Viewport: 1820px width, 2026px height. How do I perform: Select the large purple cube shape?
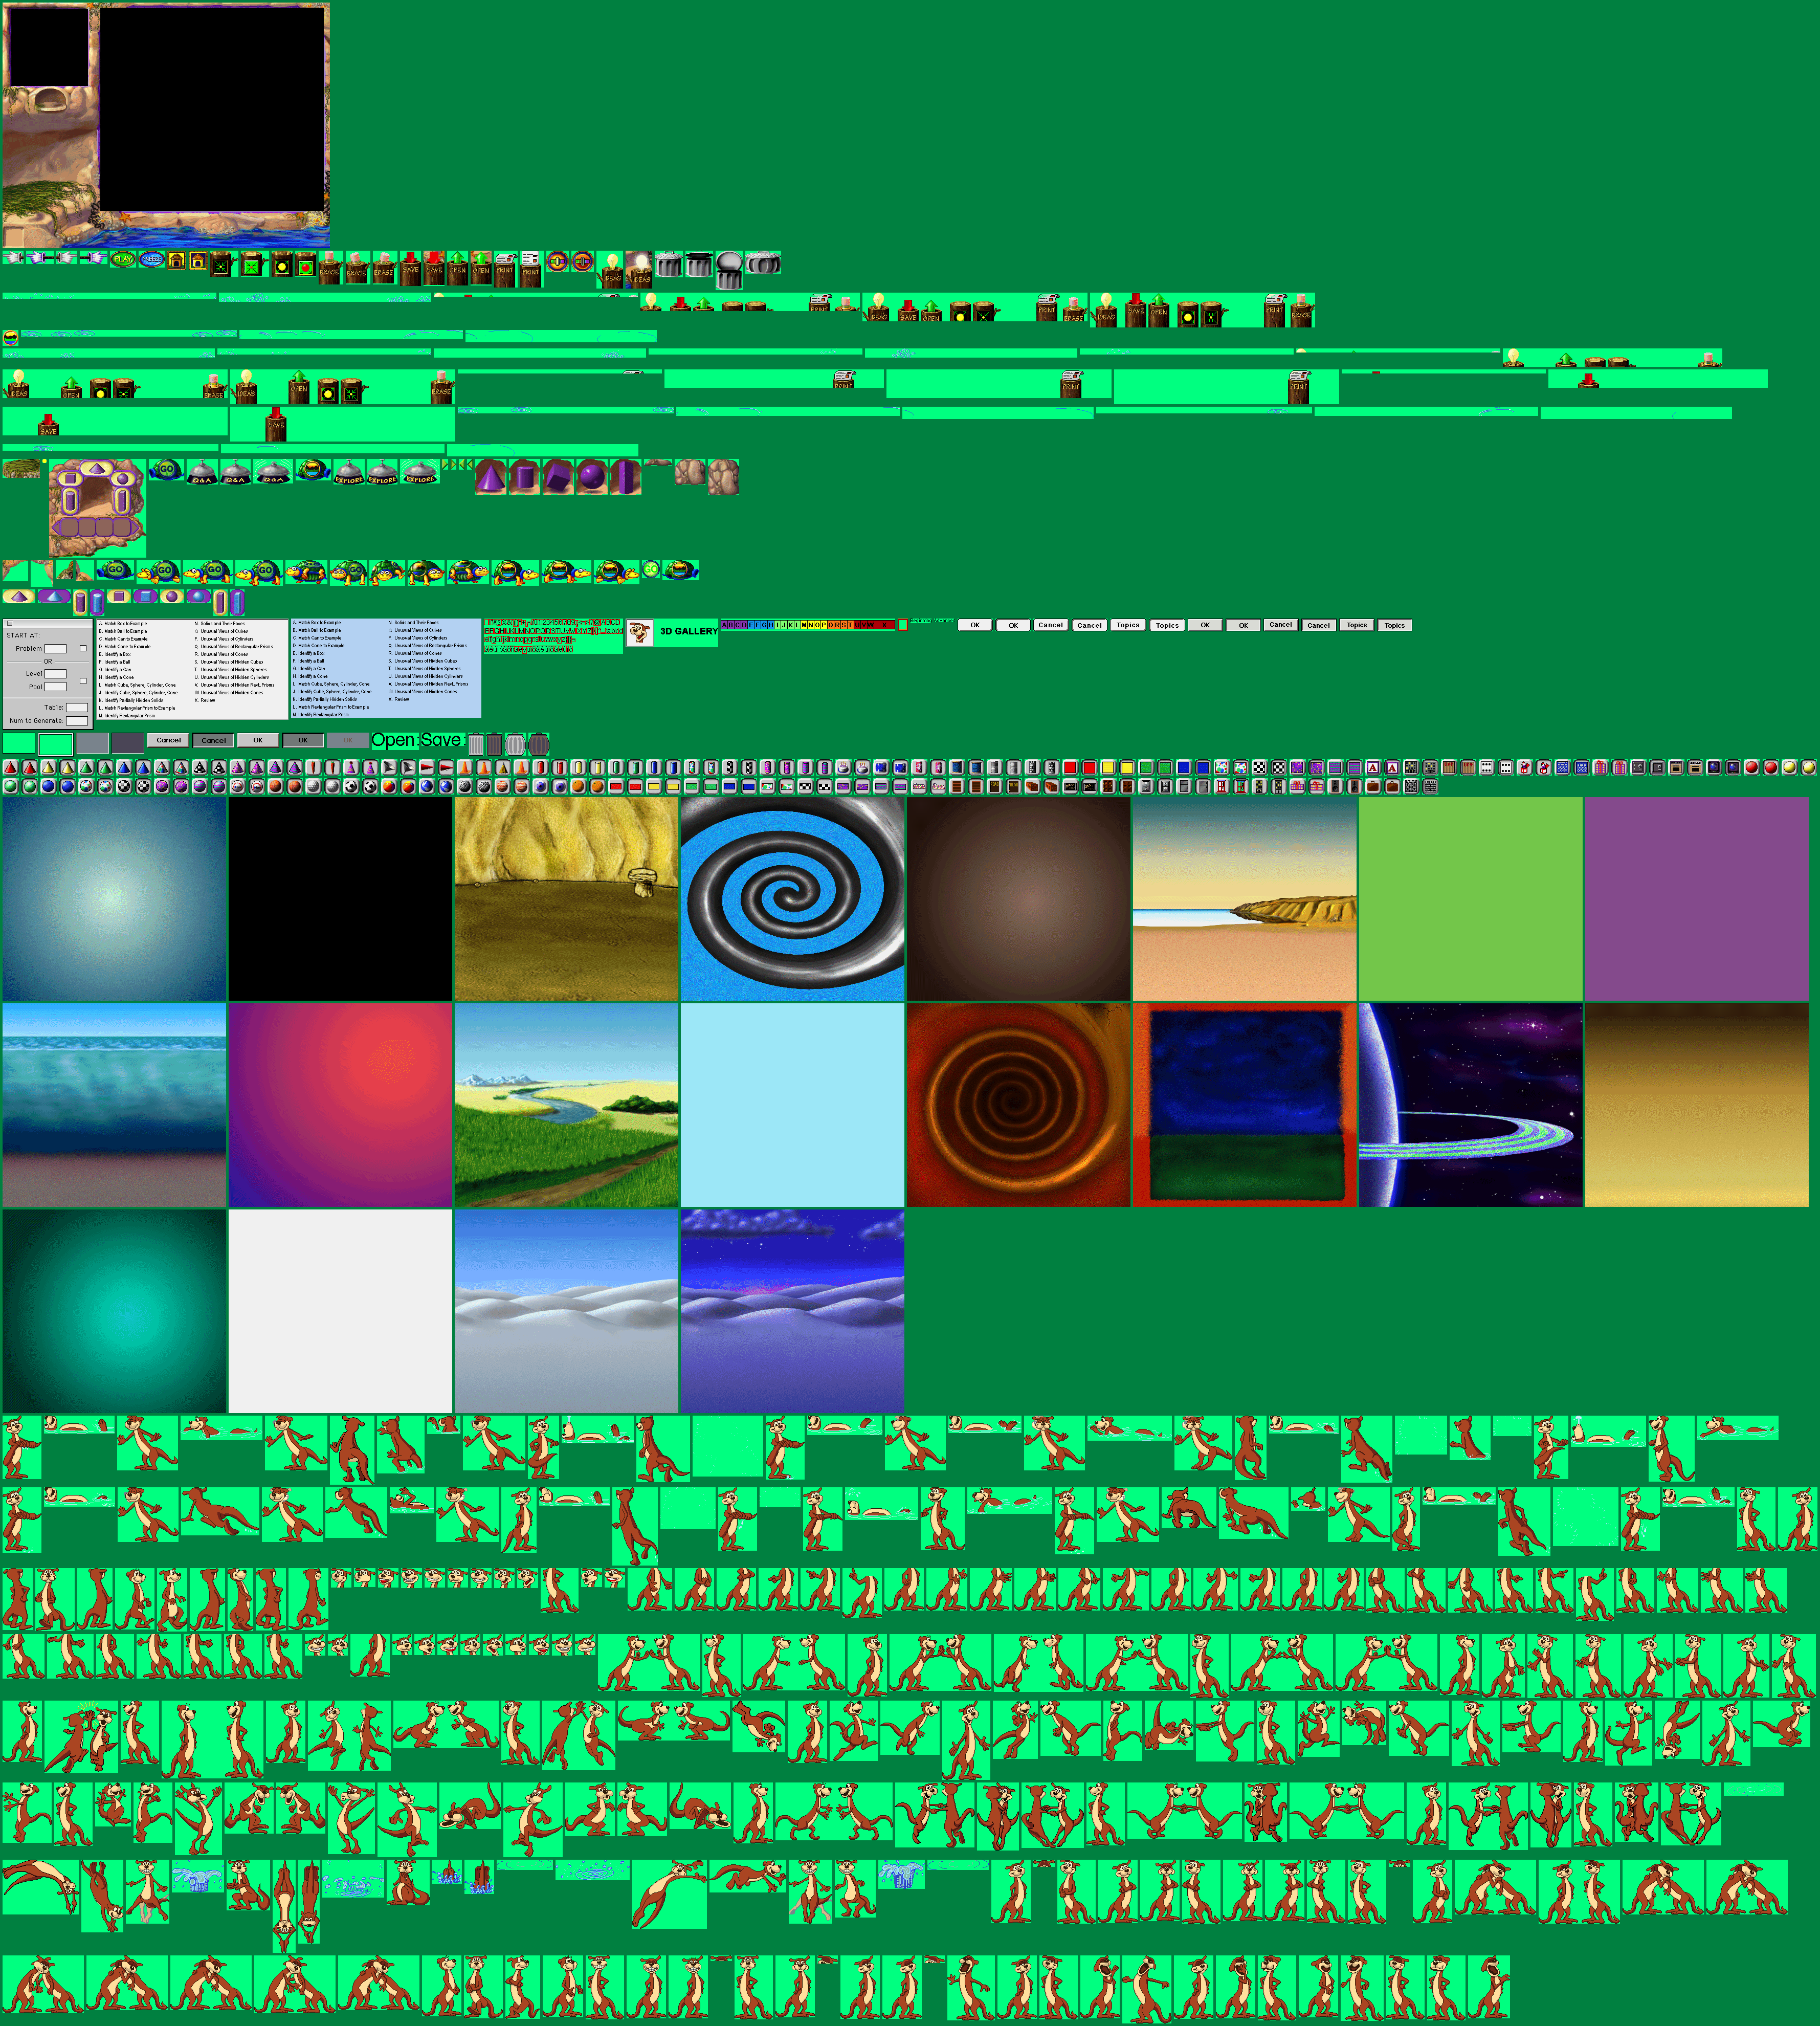pos(557,477)
